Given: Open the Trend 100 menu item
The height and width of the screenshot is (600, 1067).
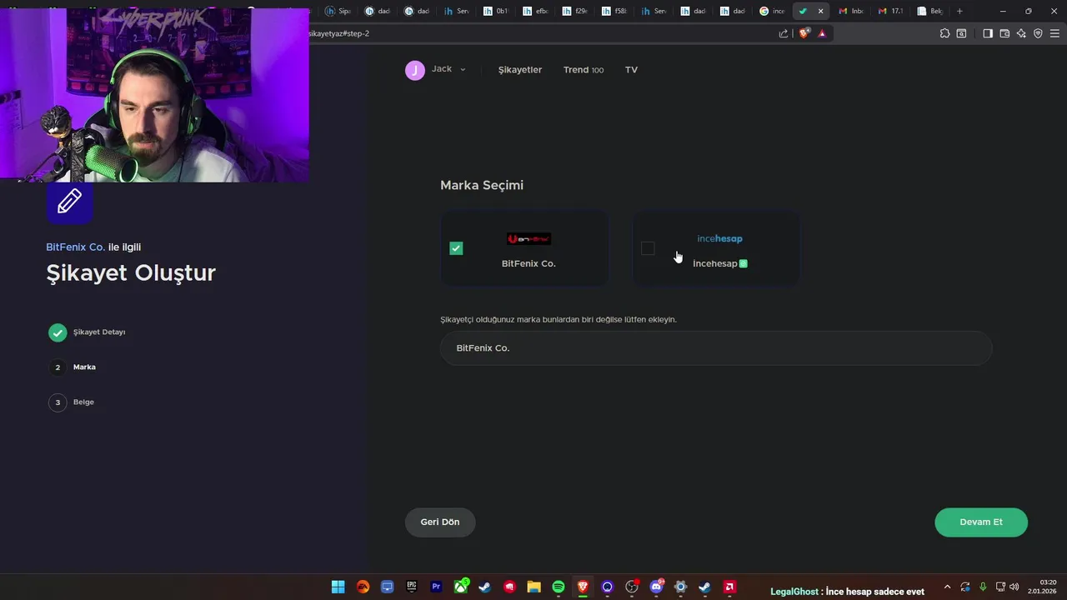Looking at the screenshot, I should click(x=584, y=70).
